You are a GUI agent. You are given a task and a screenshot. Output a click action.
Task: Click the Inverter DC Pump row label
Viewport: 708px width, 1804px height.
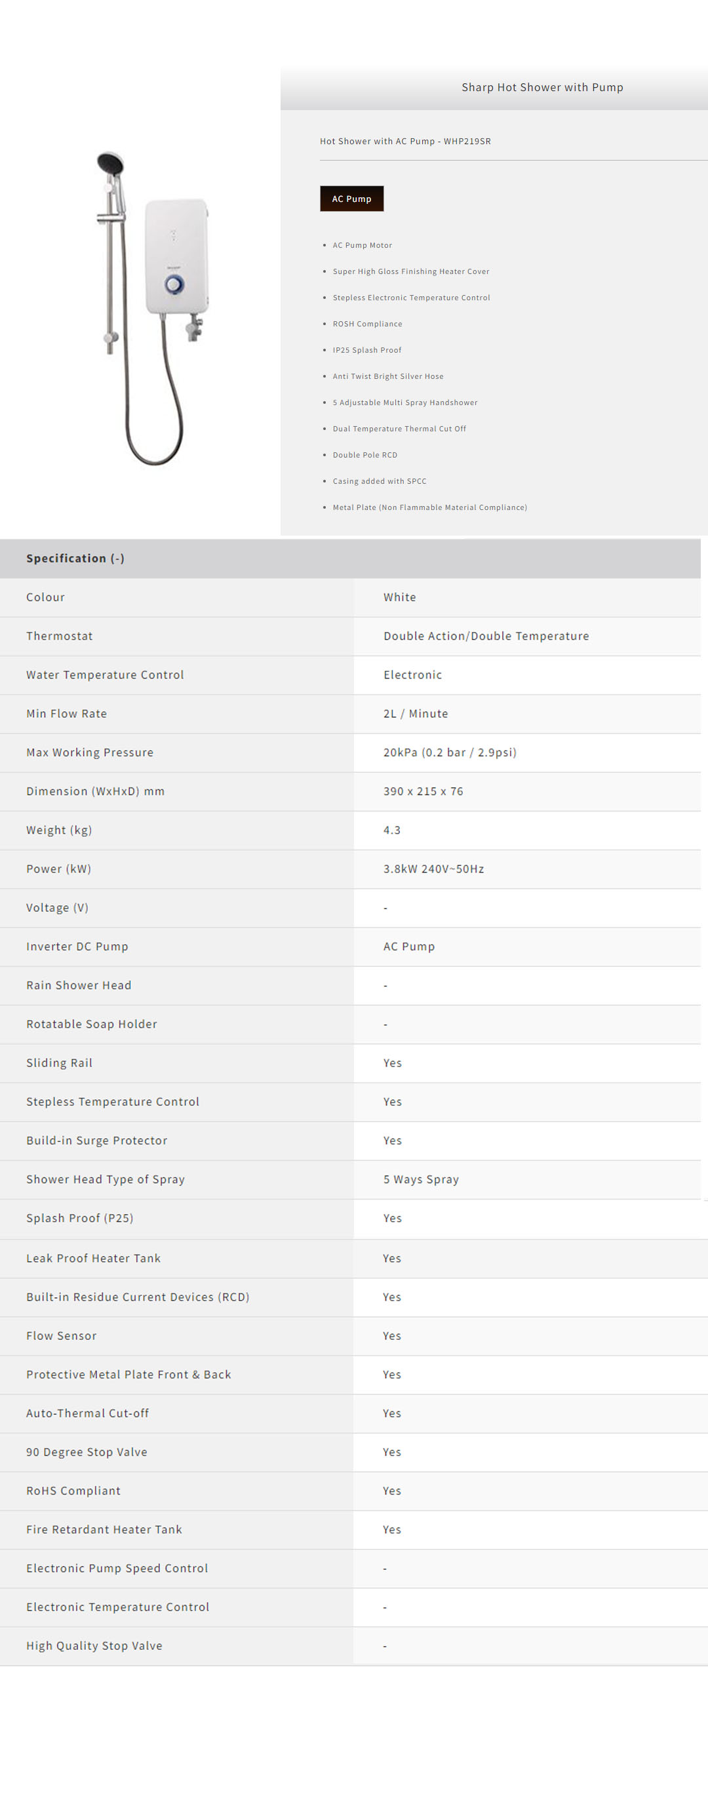(x=77, y=947)
